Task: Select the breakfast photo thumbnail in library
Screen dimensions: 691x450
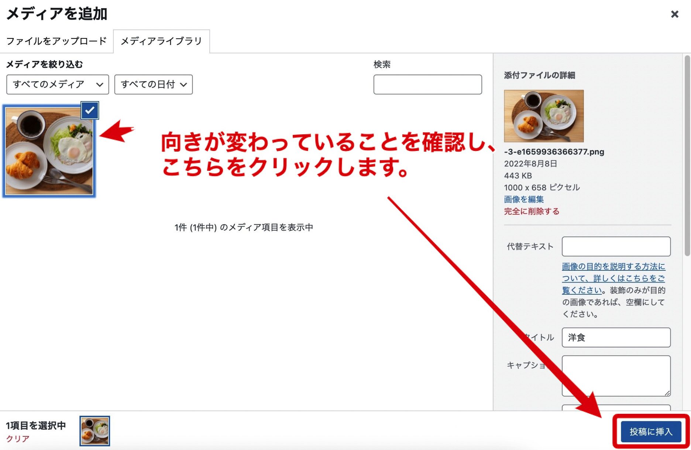Action: [49, 151]
